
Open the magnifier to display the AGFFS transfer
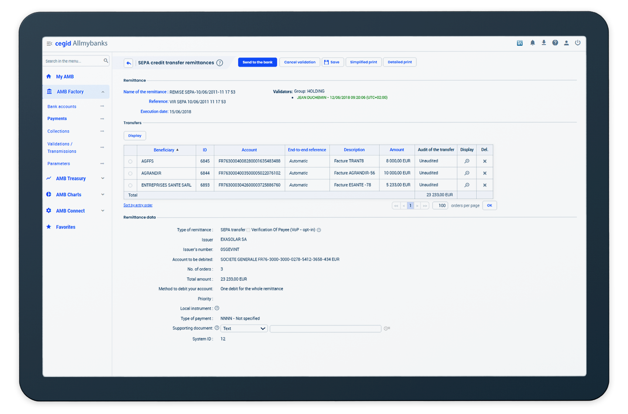pyautogui.click(x=467, y=161)
